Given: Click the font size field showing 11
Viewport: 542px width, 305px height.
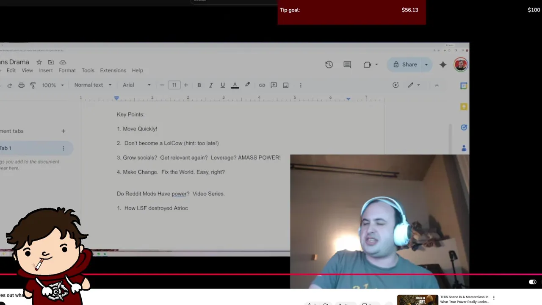Looking at the screenshot, I should (x=174, y=85).
